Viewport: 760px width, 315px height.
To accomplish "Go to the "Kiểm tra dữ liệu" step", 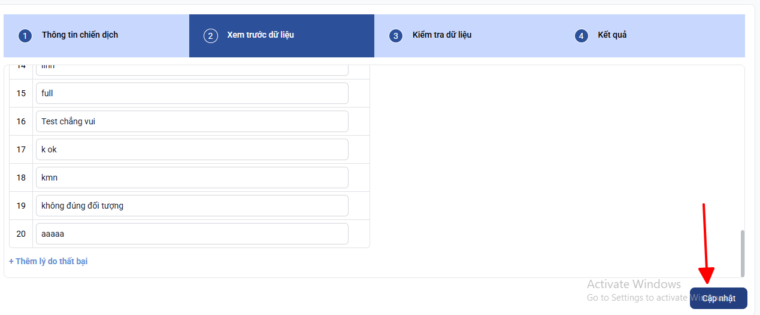I will pyautogui.click(x=442, y=35).
